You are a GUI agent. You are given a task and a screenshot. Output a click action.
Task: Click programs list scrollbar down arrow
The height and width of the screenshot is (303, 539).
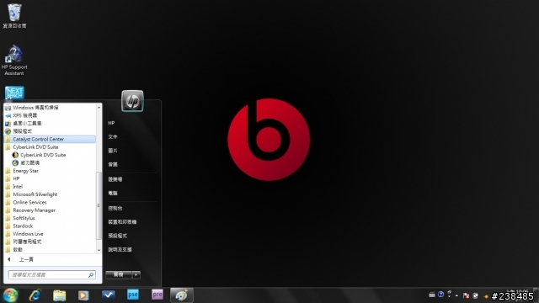click(x=99, y=250)
